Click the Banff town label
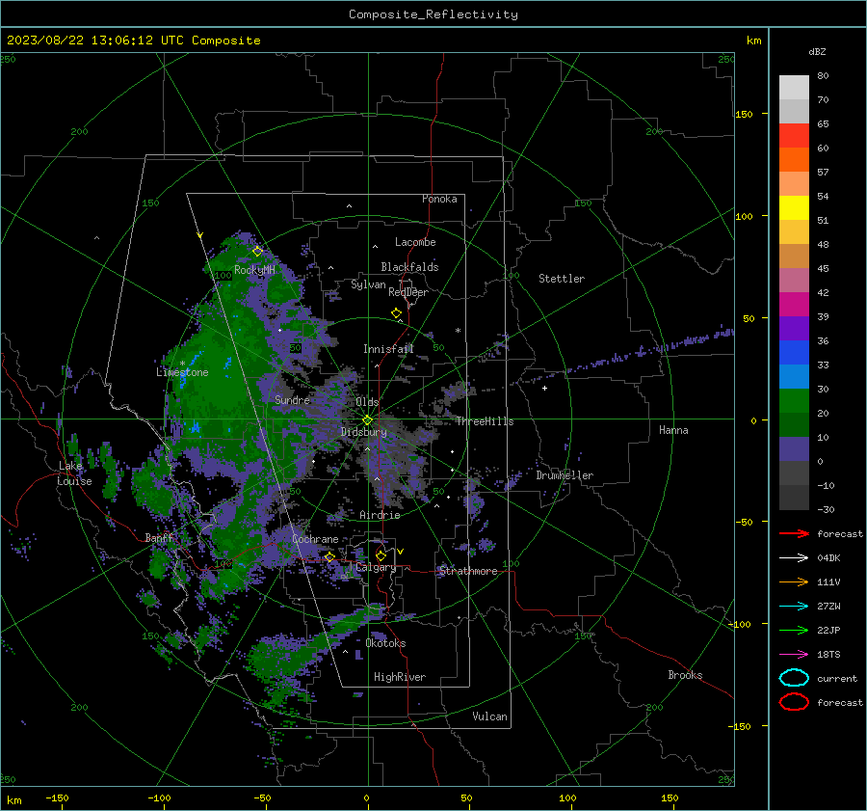 159,538
